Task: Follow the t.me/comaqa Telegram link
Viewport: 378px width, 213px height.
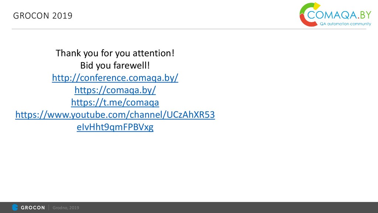Action: [115, 102]
